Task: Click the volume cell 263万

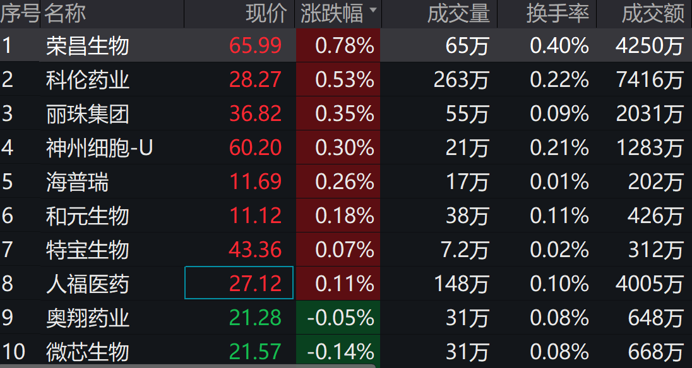Action: [462, 79]
